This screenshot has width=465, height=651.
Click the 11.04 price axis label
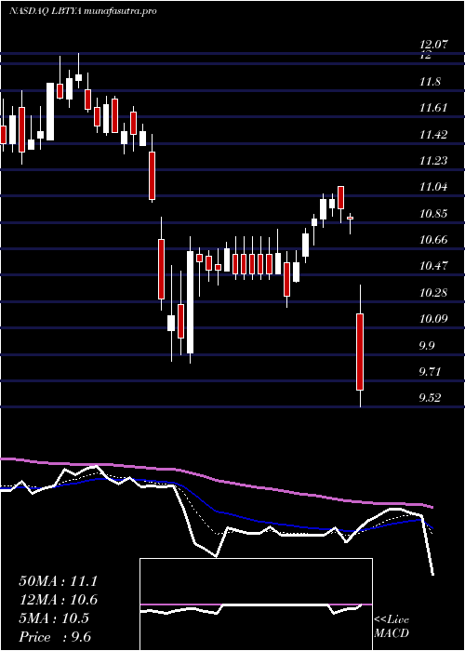tap(433, 187)
